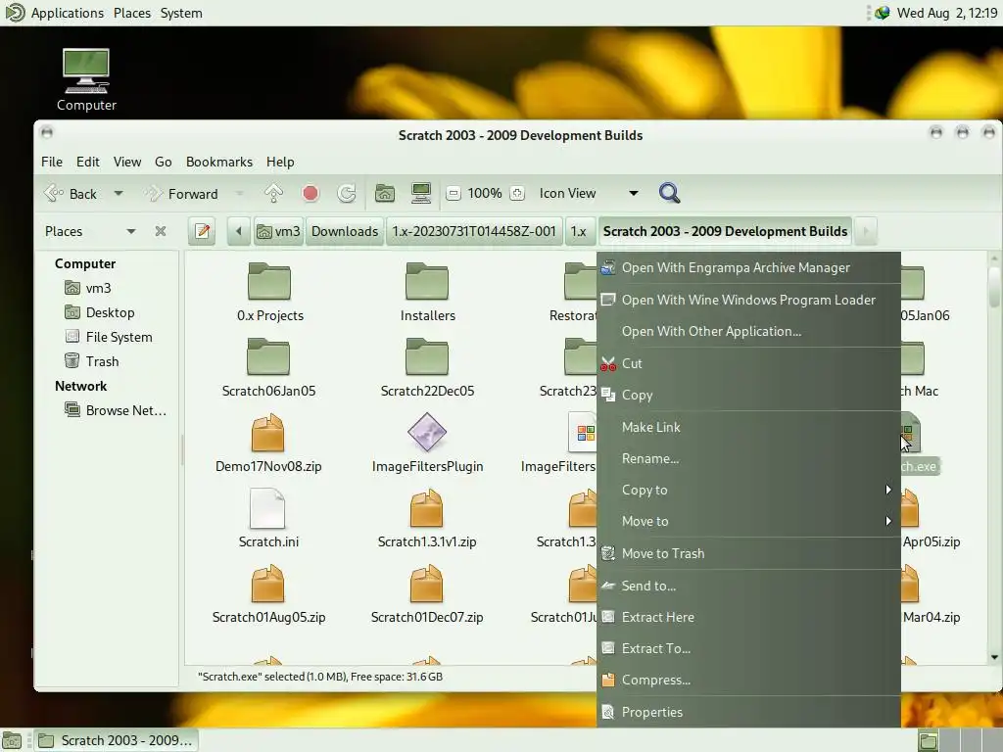This screenshot has width=1003, height=752.
Task: Expand the Places sidebar selector
Action: [x=90, y=231]
